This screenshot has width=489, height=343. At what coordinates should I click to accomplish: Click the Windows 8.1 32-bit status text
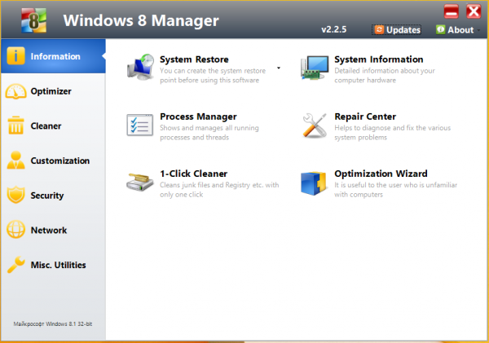click(x=53, y=324)
